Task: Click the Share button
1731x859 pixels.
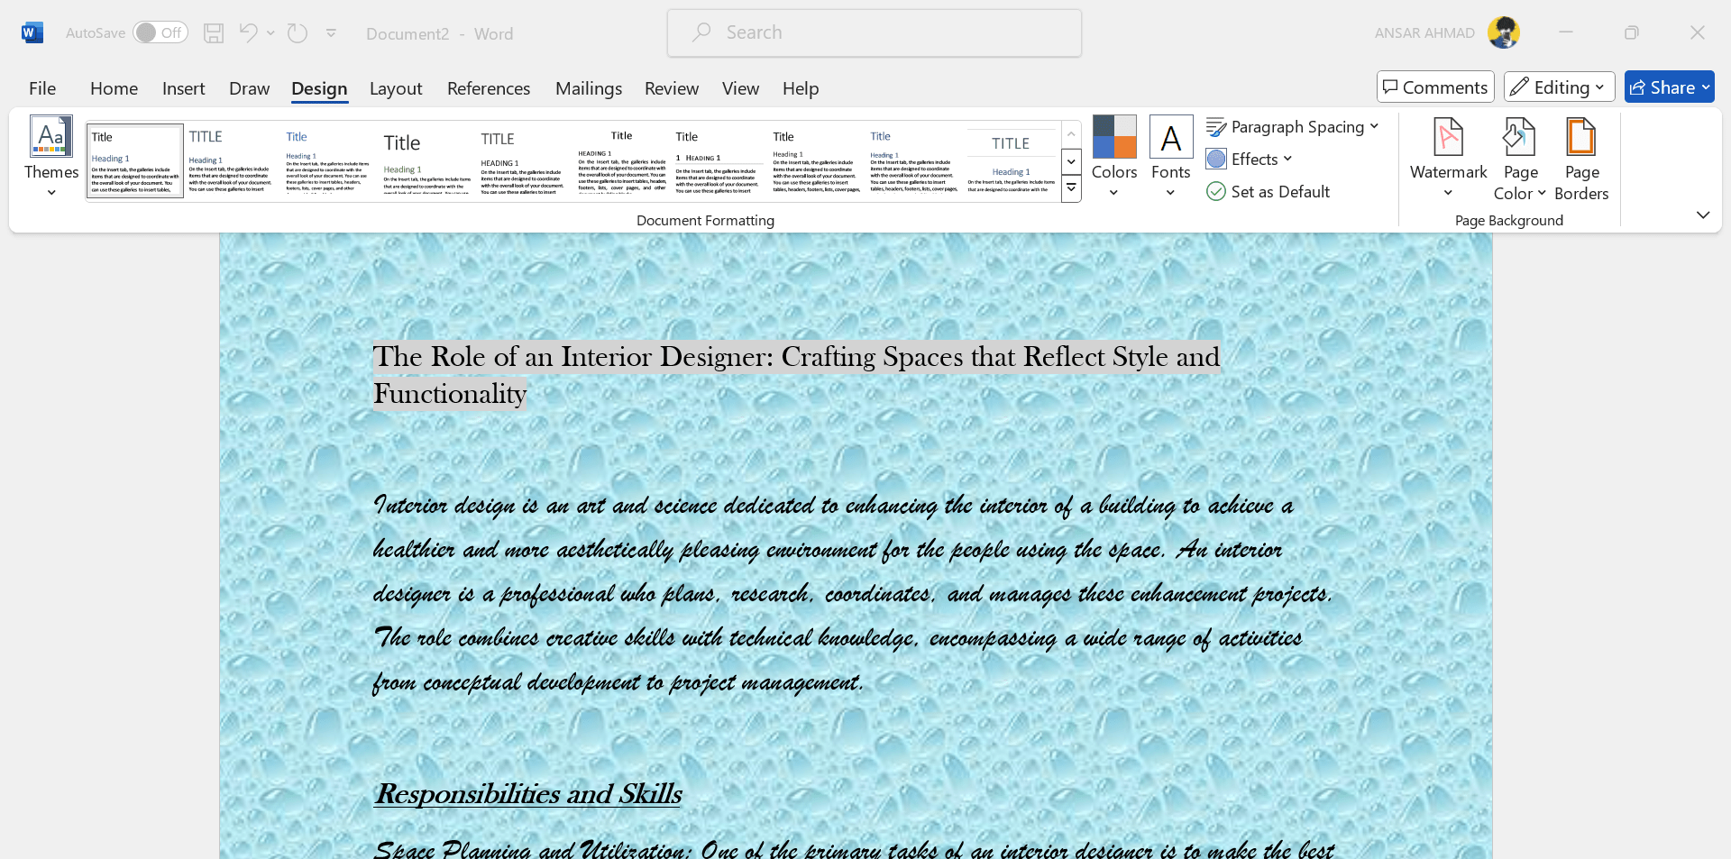Action: pos(1670,87)
